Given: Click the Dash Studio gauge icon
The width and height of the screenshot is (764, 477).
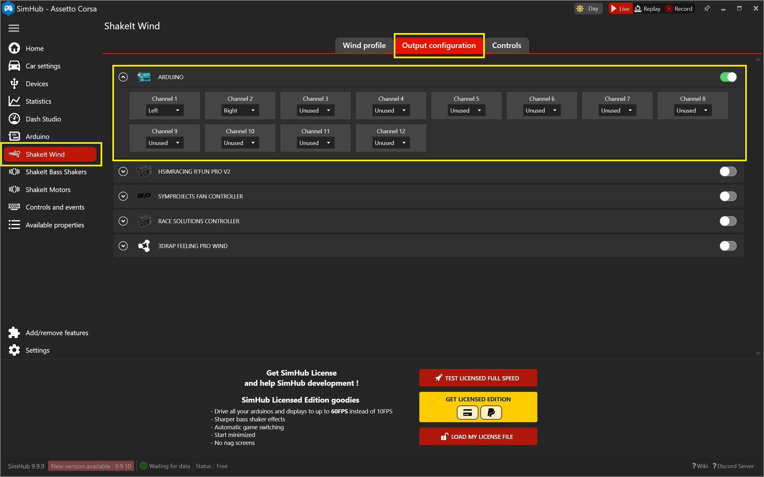Looking at the screenshot, I should tap(14, 119).
